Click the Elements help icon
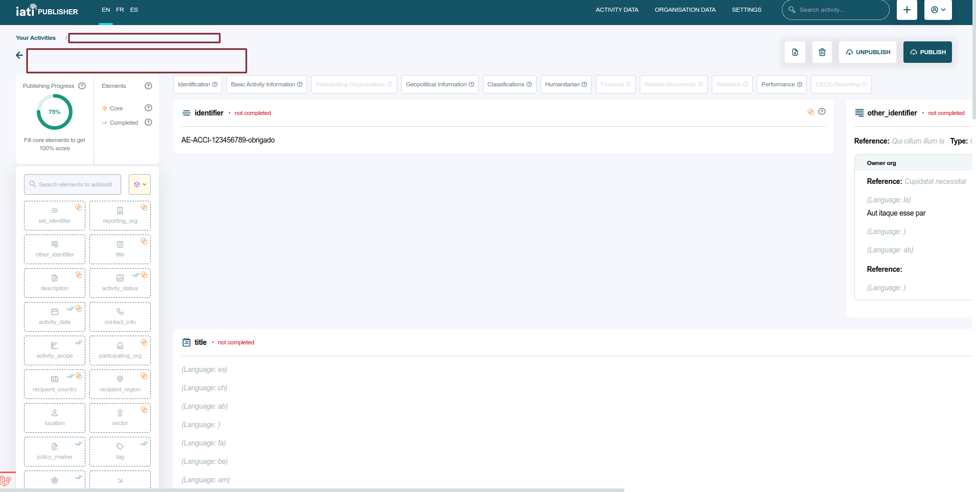976x492 pixels. [x=148, y=86]
